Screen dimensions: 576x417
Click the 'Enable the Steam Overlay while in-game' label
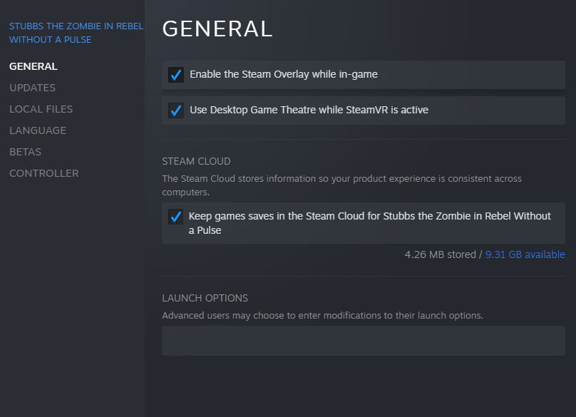(283, 74)
